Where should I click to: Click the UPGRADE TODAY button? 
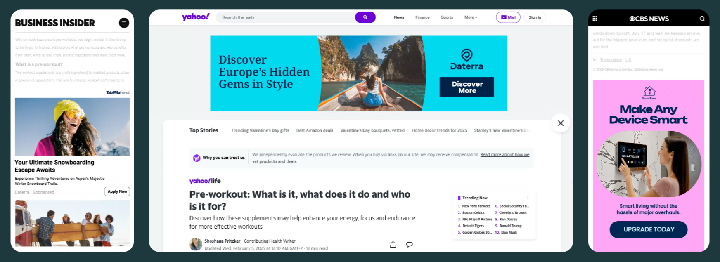click(648, 229)
